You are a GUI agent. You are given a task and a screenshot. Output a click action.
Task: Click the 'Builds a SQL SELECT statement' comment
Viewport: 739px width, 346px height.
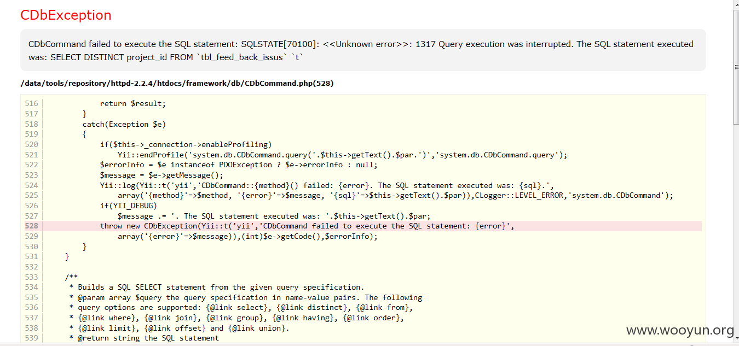[x=217, y=287]
